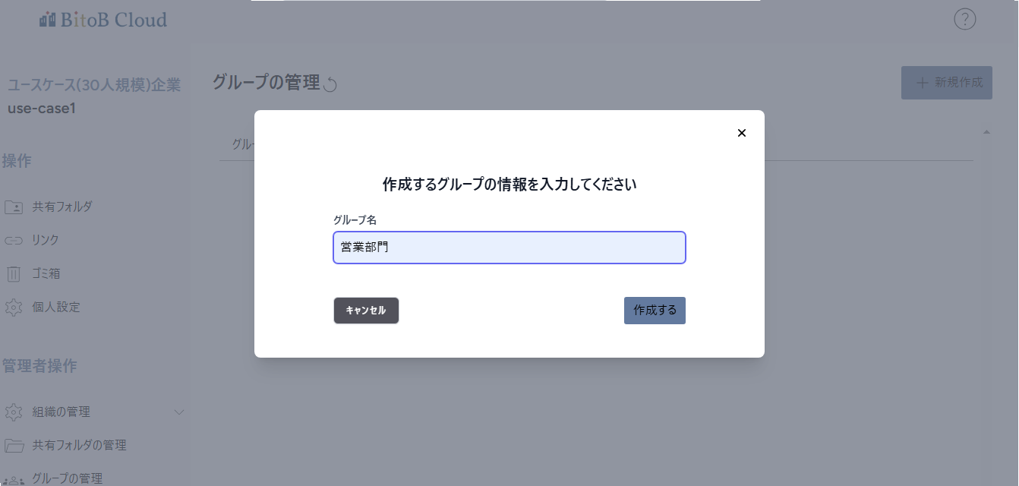Click the 個人設定 gear icon
The width and height of the screenshot is (1019, 486).
tap(14, 308)
